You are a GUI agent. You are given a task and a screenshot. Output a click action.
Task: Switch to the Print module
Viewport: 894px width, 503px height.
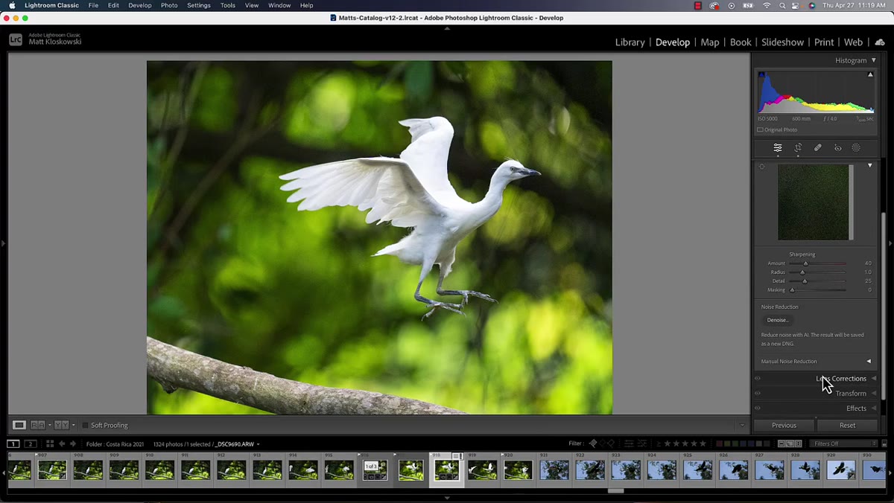824,42
